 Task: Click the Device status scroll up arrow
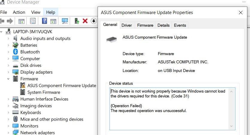pyautogui.click(x=231, y=92)
